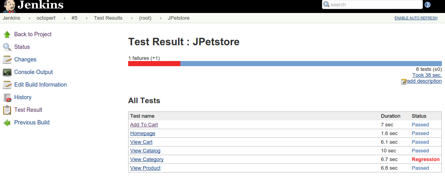Expand breadcrumb arrow after #5

(x=87, y=18)
